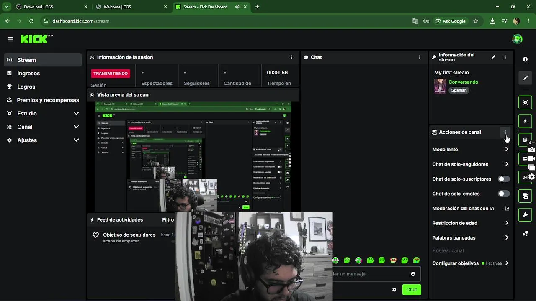Toggle Chat de solo-suscriptores switch
536x301 pixels.
504,179
